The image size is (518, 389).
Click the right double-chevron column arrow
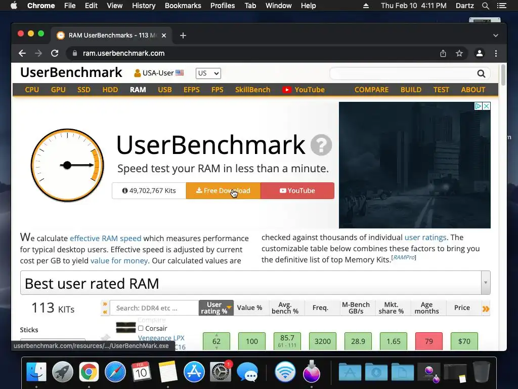click(486, 309)
